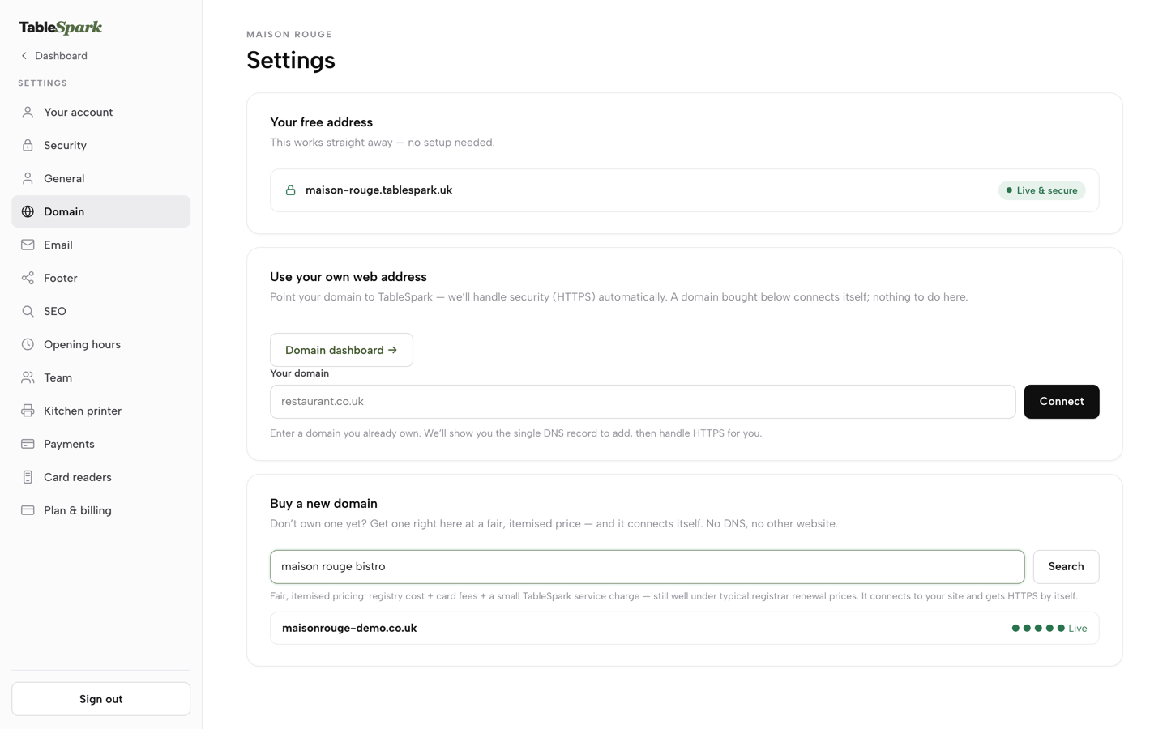This screenshot has width=1167, height=729.
Task: Click the maisonrouge-demo.co.uk result row
Action: pos(685,628)
